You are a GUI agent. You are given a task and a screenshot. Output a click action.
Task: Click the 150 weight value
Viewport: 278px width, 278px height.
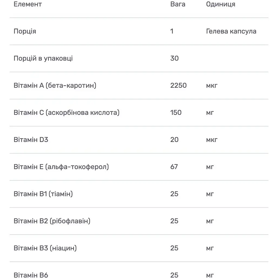176,113
